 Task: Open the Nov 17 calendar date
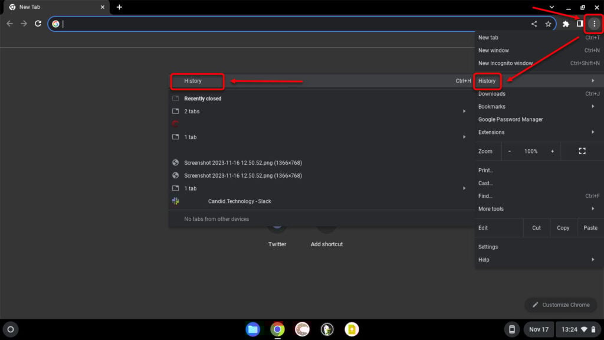(539, 329)
